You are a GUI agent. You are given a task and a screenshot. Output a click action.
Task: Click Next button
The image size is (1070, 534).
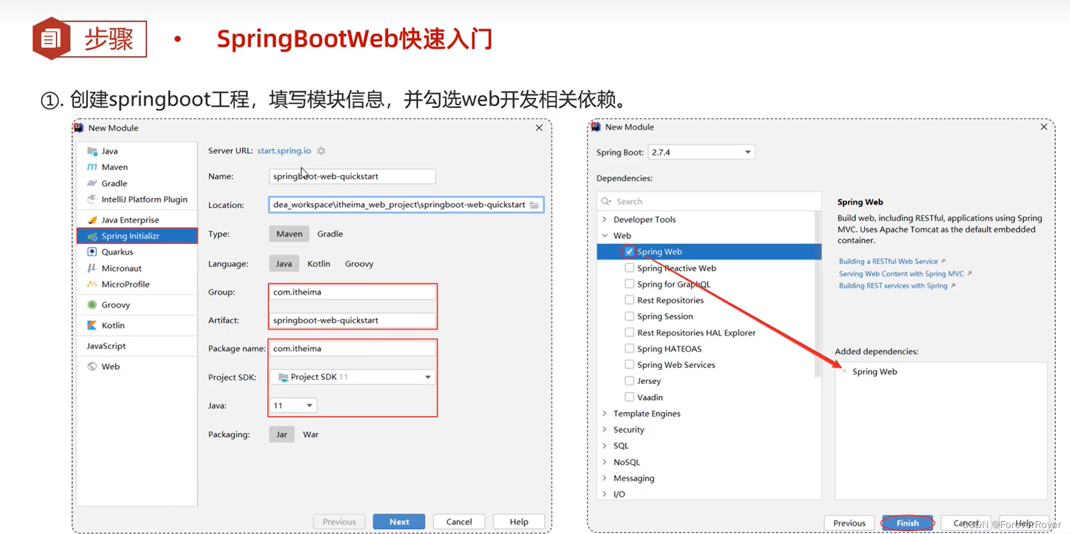399,522
